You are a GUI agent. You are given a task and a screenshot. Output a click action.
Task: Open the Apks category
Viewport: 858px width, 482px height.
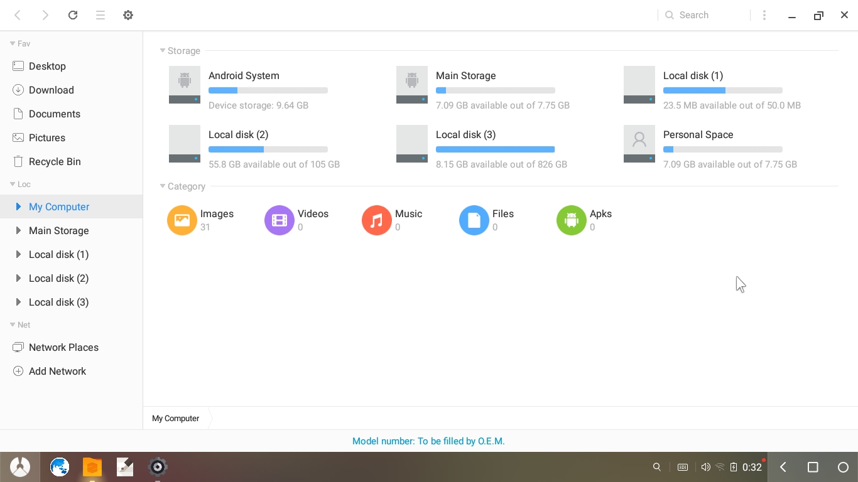coord(572,220)
